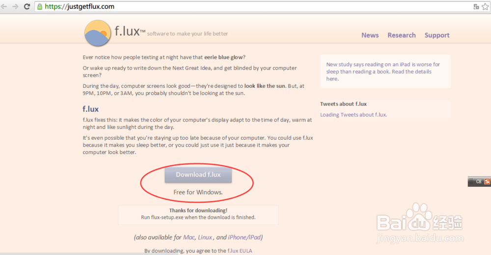Screen dimensions: 491x255
Task: Open the Linux download link
Action: coord(205,237)
